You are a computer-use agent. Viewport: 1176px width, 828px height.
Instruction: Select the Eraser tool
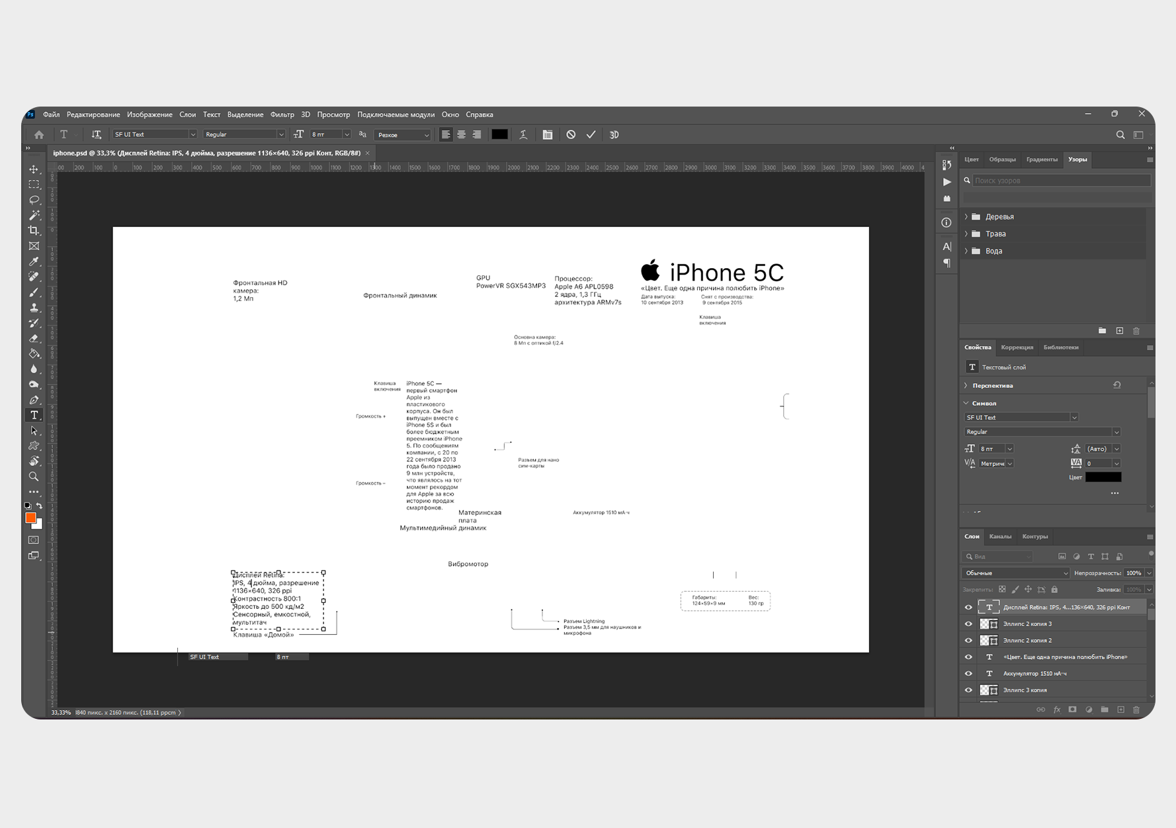(34, 338)
